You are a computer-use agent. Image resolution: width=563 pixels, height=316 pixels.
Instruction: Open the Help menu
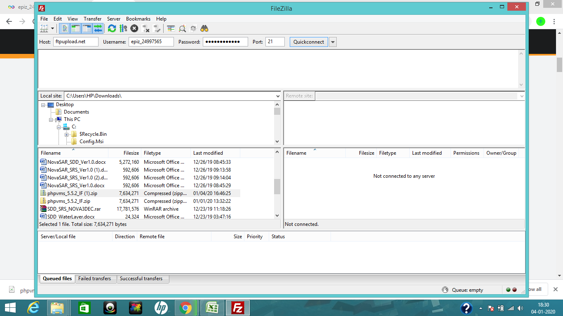click(161, 19)
